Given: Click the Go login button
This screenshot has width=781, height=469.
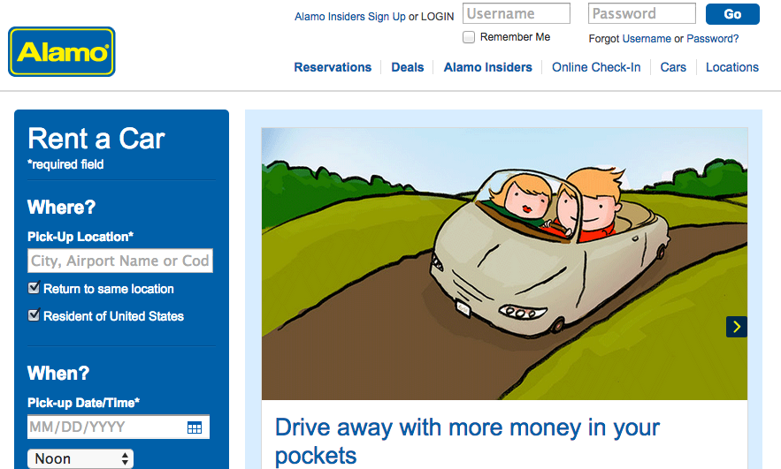Looking at the screenshot, I should 732,14.
